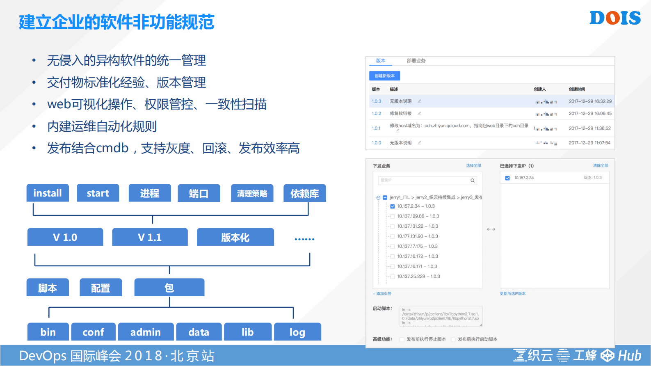Enable 发布后执行启动脚本 option
The height and width of the screenshot is (366, 651).
pyautogui.click(x=453, y=339)
